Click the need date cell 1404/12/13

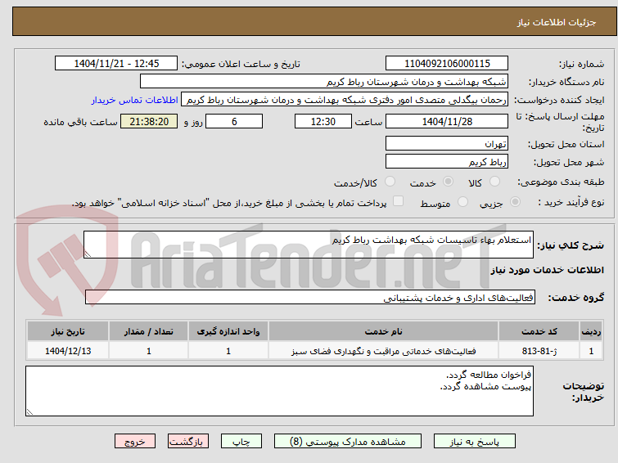(x=68, y=351)
